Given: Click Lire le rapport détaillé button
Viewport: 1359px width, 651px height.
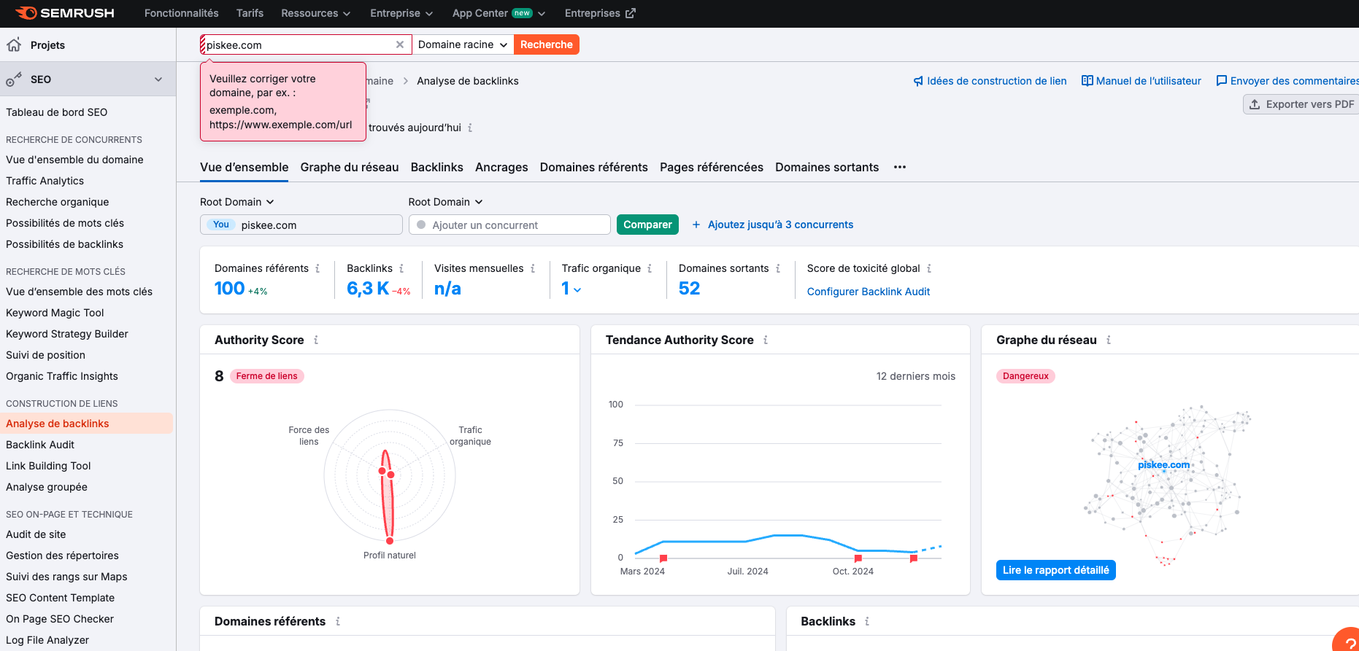Looking at the screenshot, I should [x=1056, y=570].
